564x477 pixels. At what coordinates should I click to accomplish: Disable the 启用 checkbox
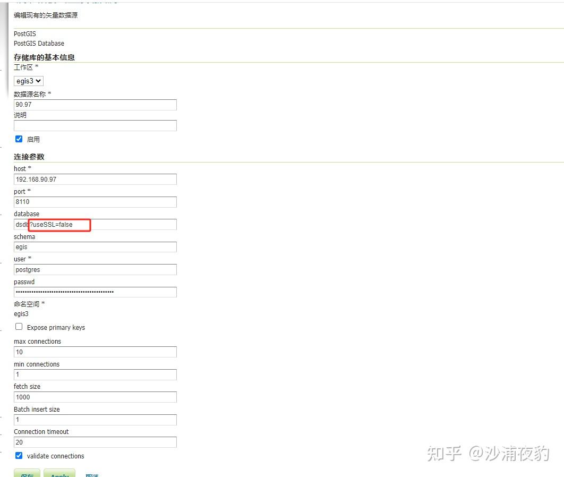click(19, 139)
